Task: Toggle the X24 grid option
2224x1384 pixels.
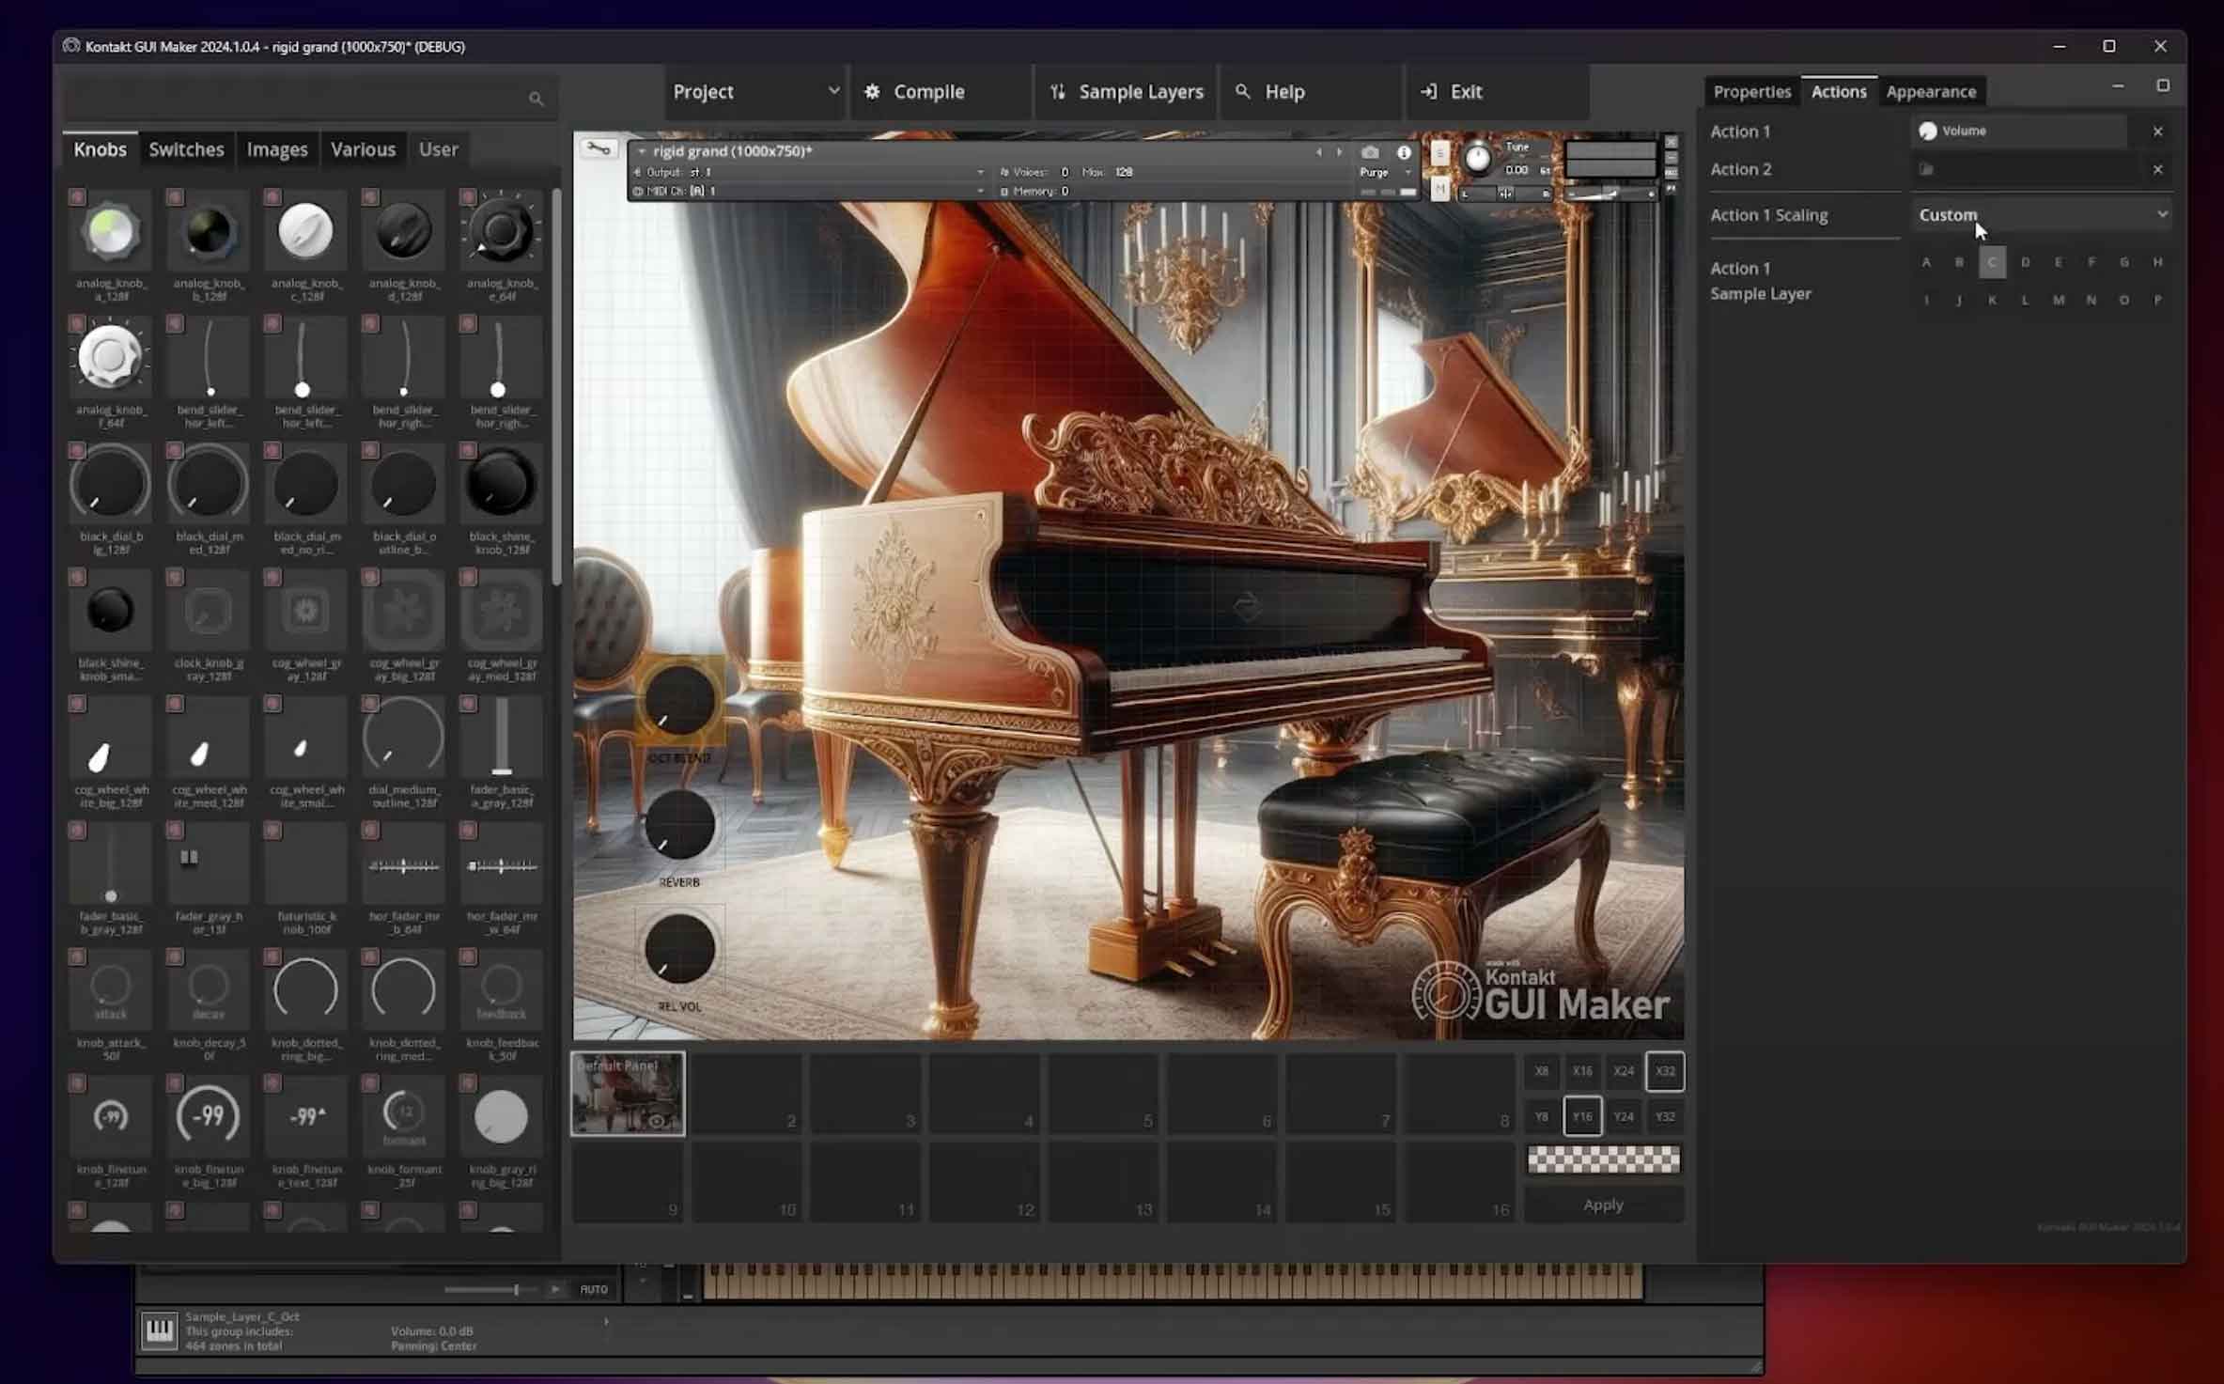Action: click(x=1624, y=1071)
